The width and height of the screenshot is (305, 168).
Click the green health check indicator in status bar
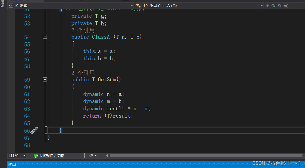click(x=35, y=156)
